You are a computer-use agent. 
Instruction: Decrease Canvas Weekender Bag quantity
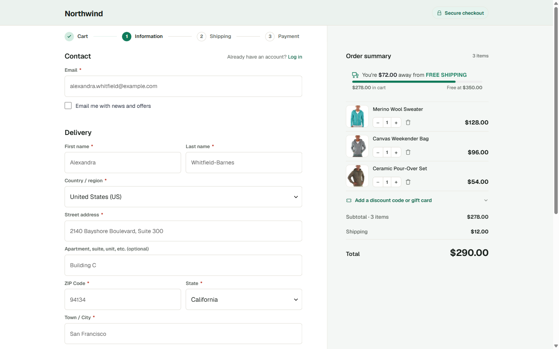point(378,152)
